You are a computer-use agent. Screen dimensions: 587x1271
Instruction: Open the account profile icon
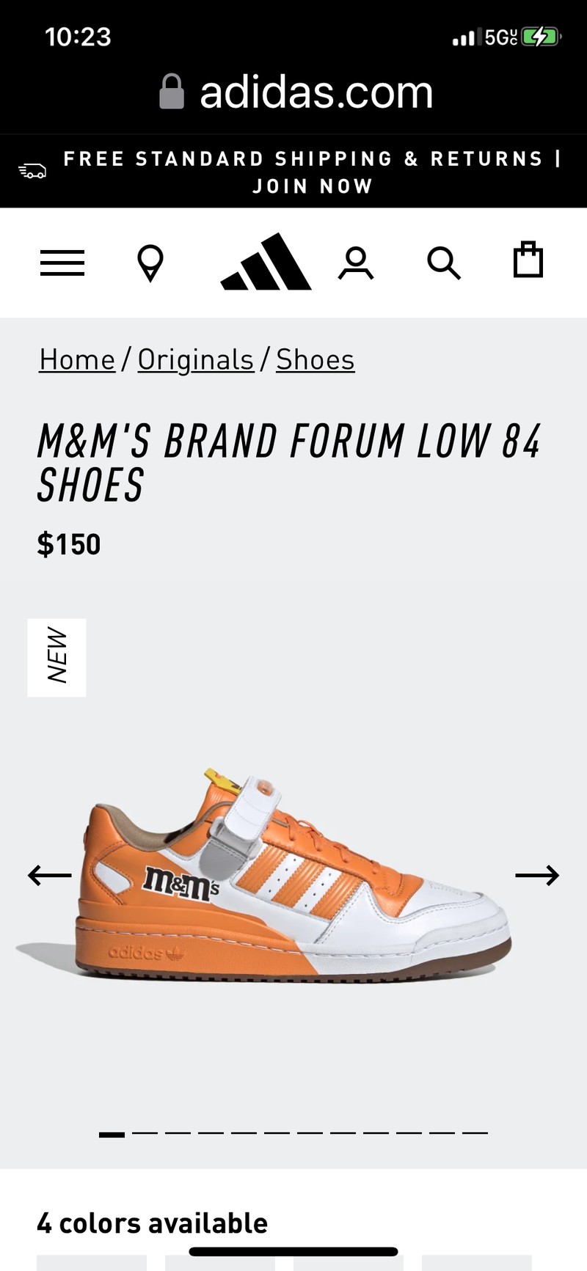[x=356, y=263]
